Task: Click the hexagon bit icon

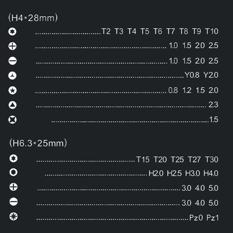Action: 13,172
